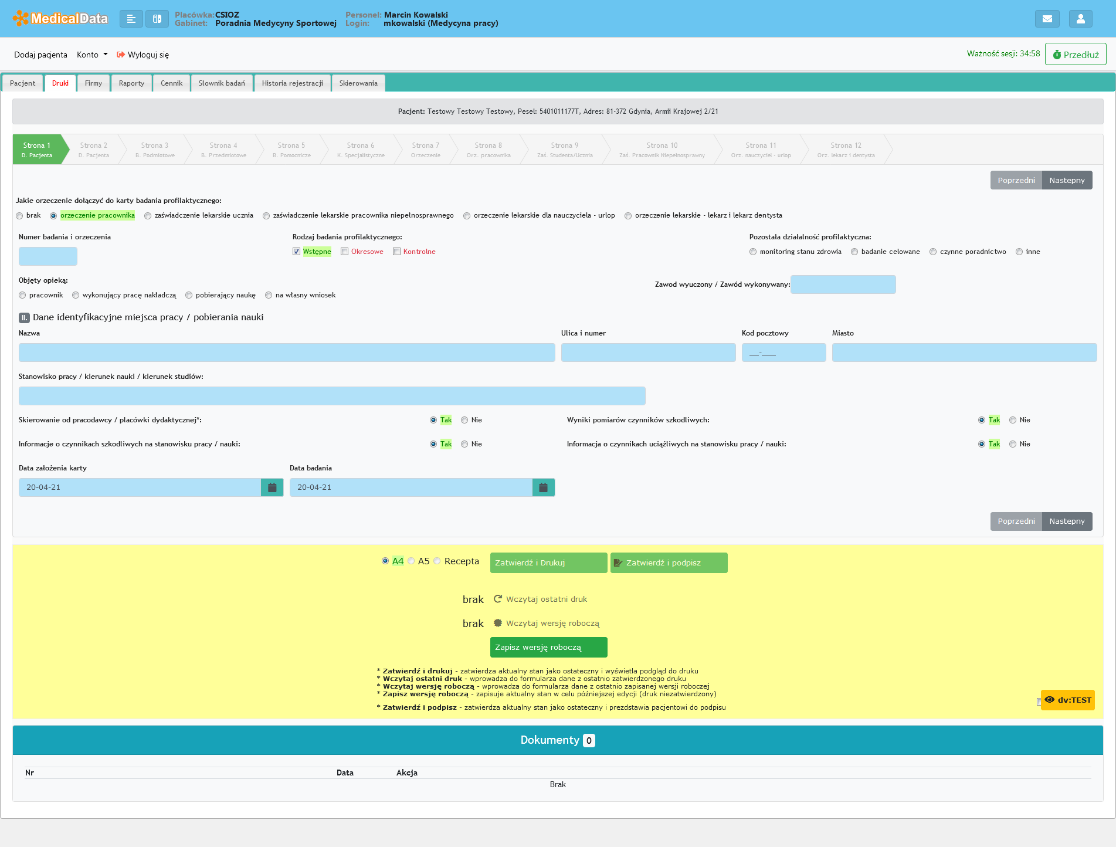Click the yellow dv:TEST badge
This screenshot has width=1116, height=847.
(x=1067, y=700)
